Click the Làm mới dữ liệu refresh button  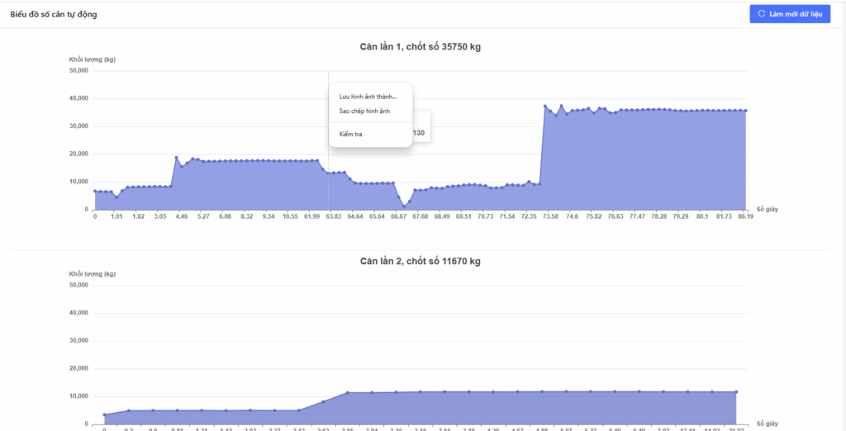coord(789,14)
